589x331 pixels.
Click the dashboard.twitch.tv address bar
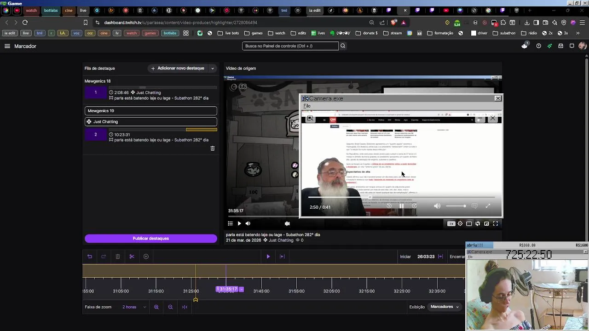tap(180, 22)
